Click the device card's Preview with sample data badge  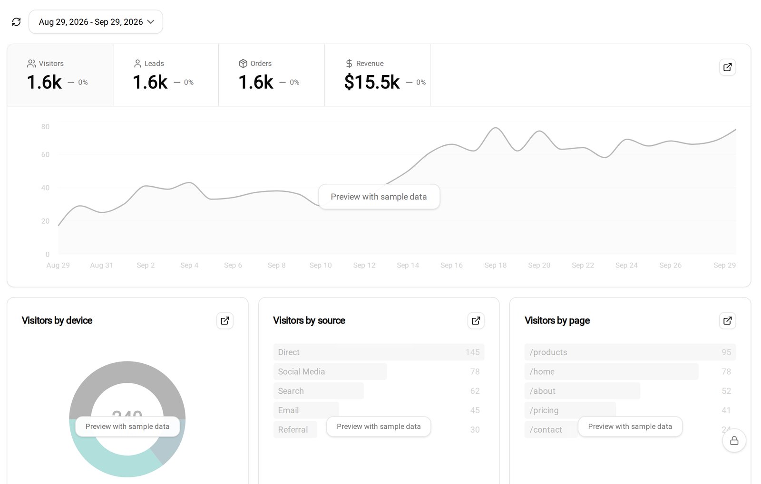coord(127,427)
